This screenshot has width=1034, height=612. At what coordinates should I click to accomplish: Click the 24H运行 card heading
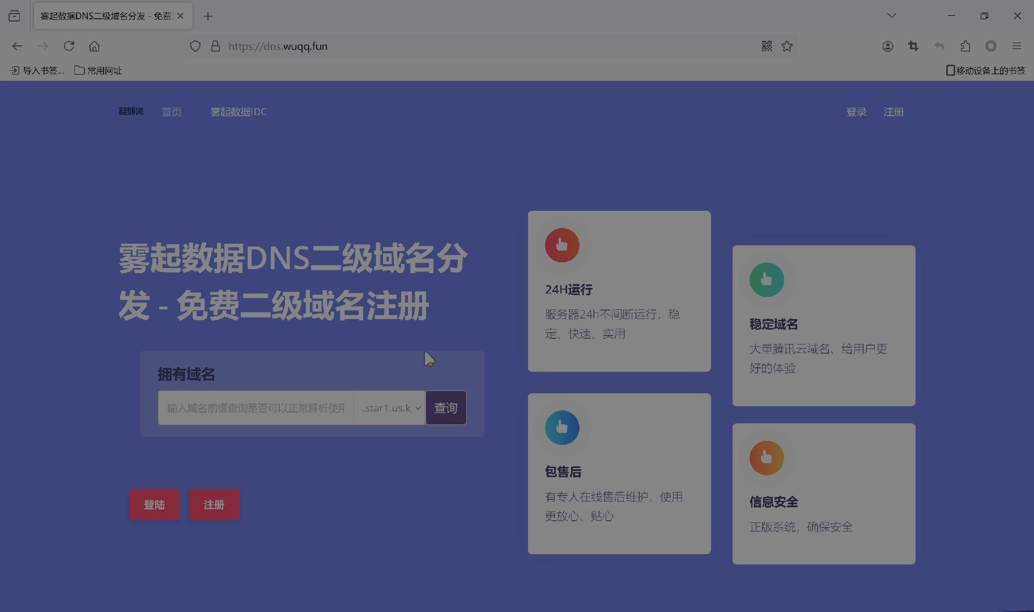click(569, 290)
